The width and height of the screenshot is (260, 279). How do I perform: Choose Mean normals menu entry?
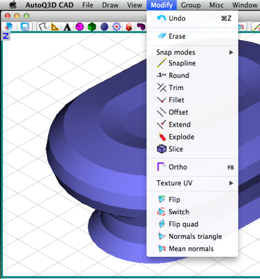(x=192, y=249)
